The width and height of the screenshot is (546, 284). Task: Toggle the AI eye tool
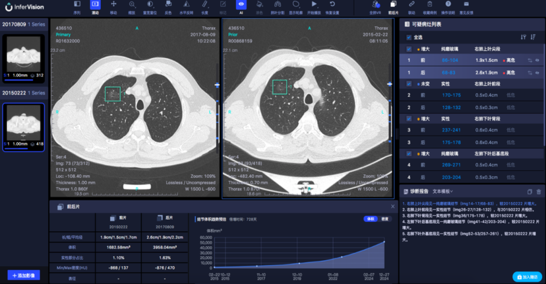241,7
